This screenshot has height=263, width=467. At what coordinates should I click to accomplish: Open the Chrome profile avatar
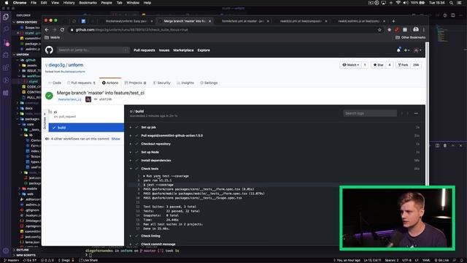tap(416, 29)
